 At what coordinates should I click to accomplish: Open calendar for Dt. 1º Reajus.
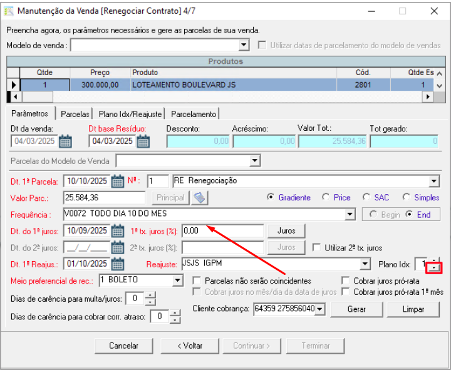pyautogui.click(x=117, y=264)
